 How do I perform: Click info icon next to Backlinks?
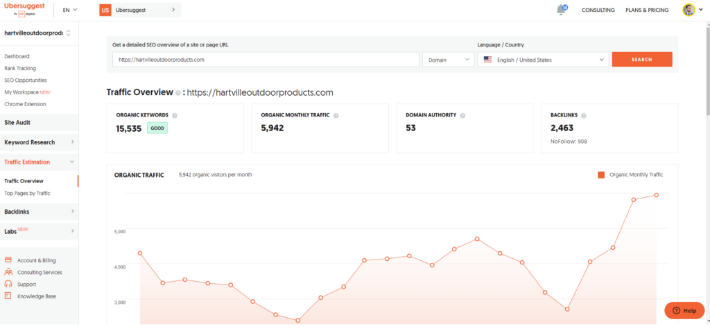click(584, 116)
